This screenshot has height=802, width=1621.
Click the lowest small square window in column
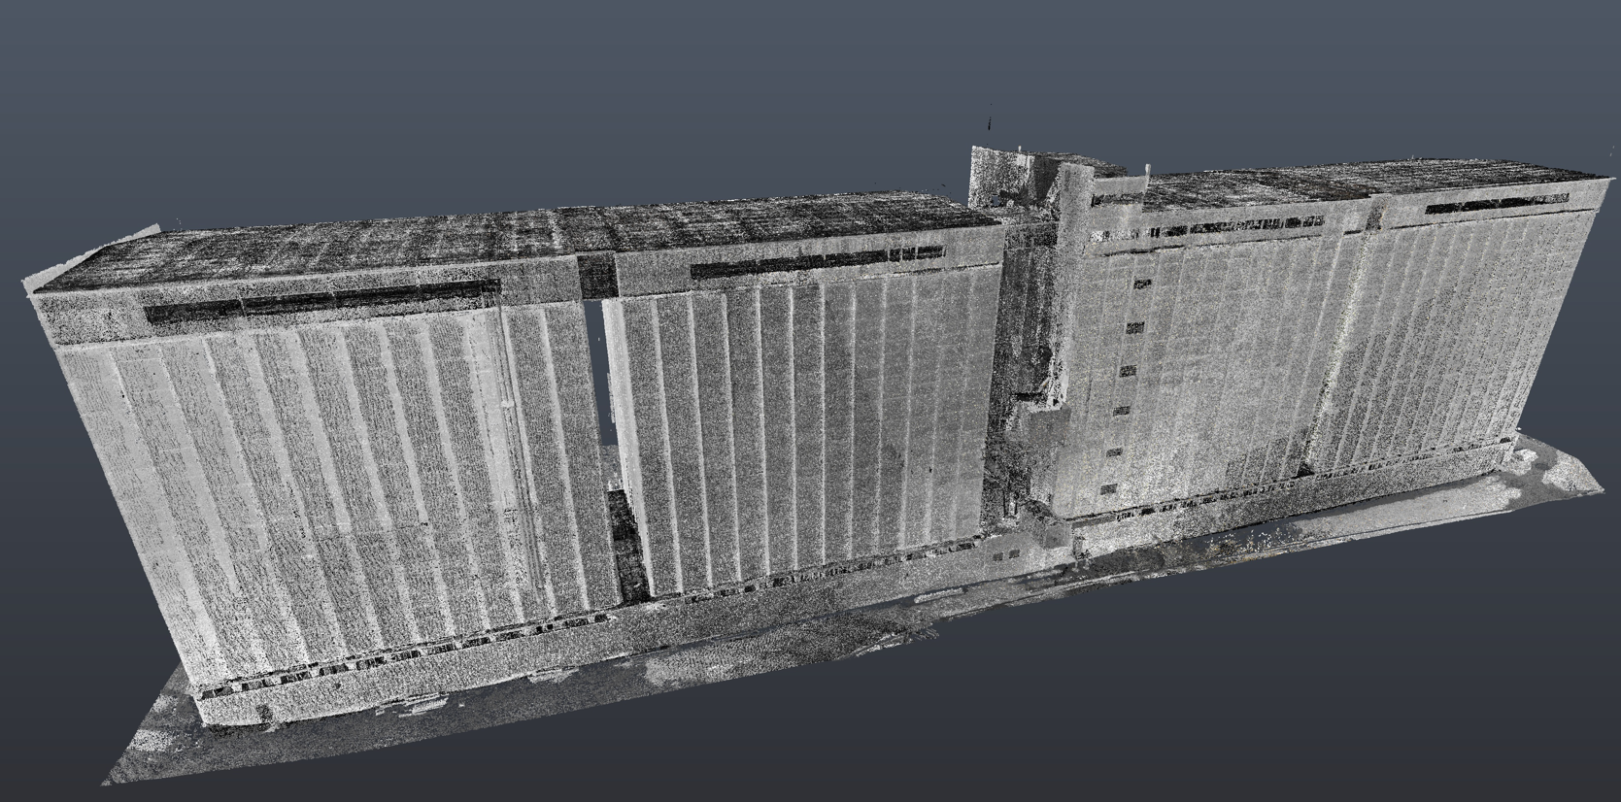(1109, 488)
